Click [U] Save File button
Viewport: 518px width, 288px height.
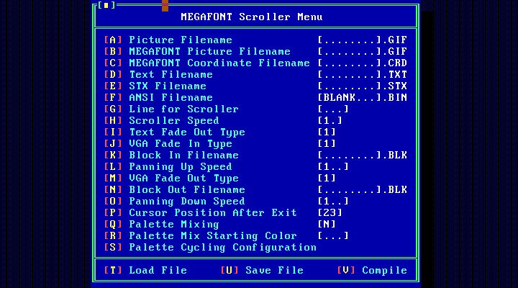coord(262,270)
